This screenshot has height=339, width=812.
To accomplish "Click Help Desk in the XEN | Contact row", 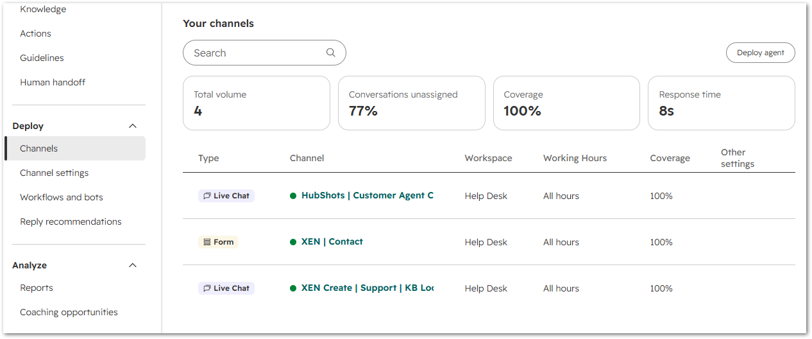I will 486,242.
